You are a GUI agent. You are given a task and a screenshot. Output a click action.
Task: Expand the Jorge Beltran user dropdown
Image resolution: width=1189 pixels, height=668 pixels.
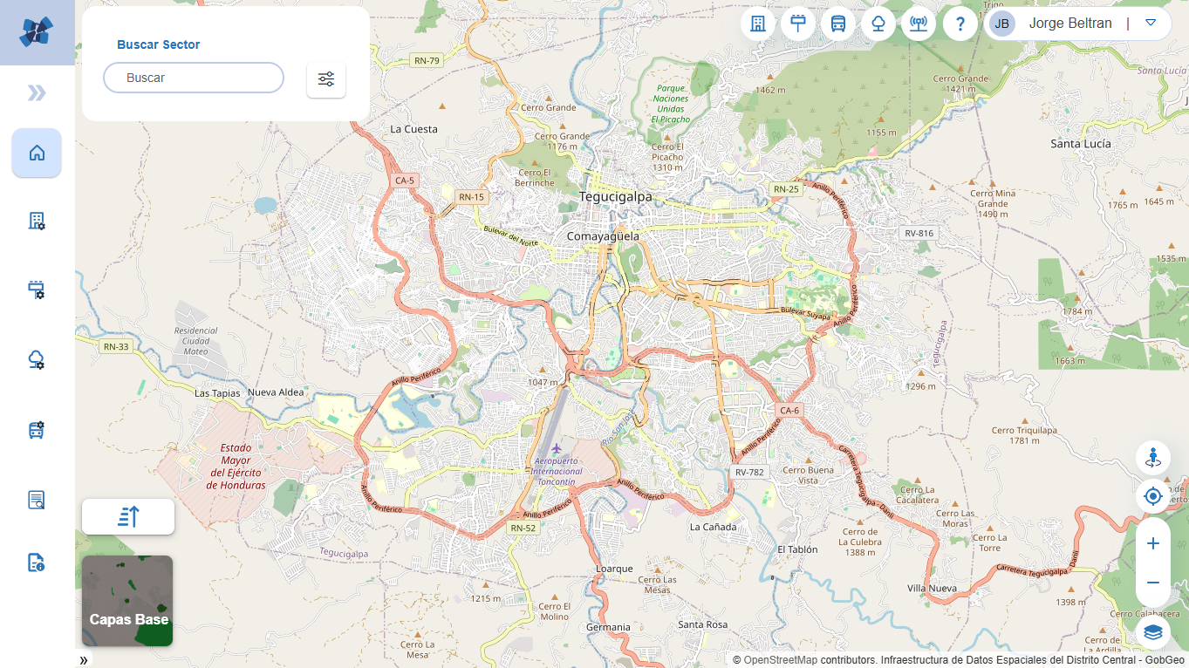pos(1151,24)
